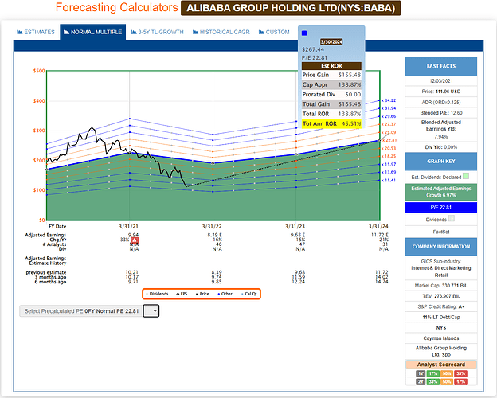Click the ALIBABA GROUP HOLDING LTD title banner
Screen dimensions: 497x398
click(x=291, y=8)
